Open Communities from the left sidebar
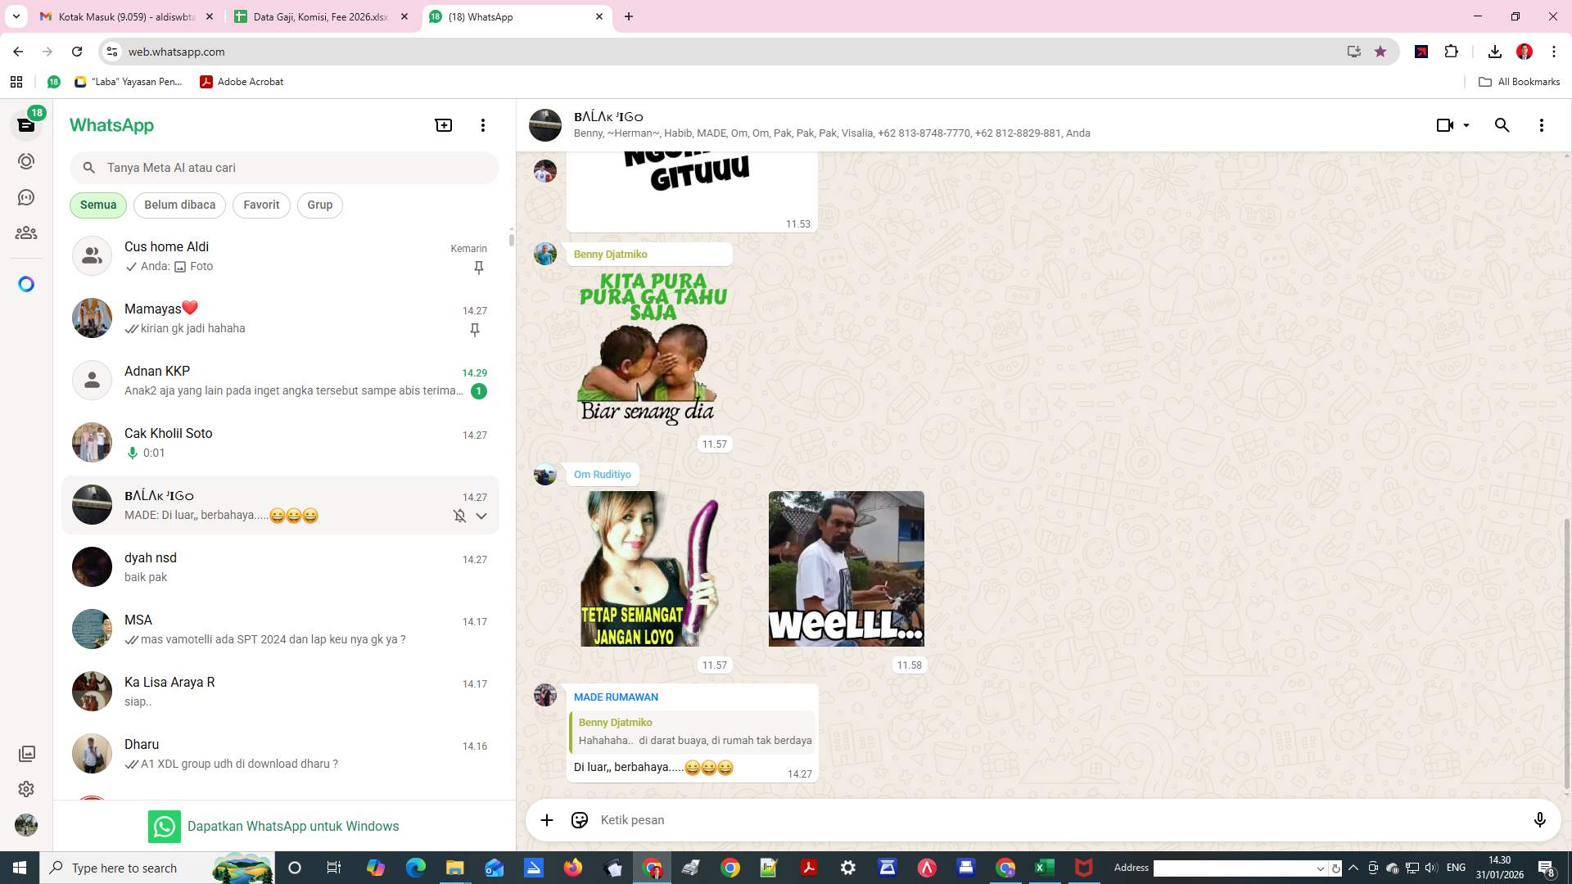The width and height of the screenshot is (1572, 884). 26,232
